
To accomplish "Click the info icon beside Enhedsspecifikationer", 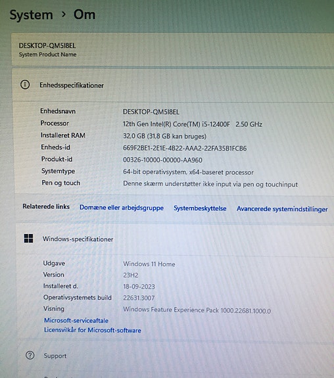I will coord(25,85).
